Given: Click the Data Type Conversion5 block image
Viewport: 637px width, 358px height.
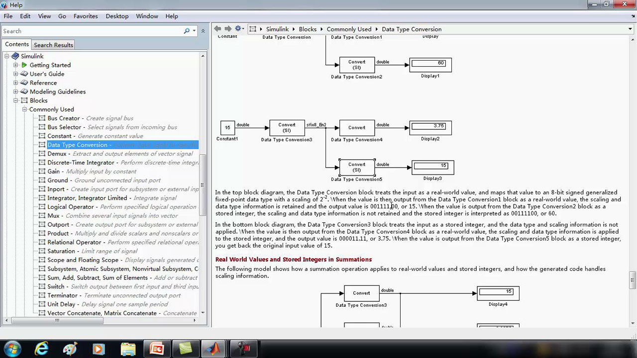Looking at the screenshot, I should click(x=357, y=168).
